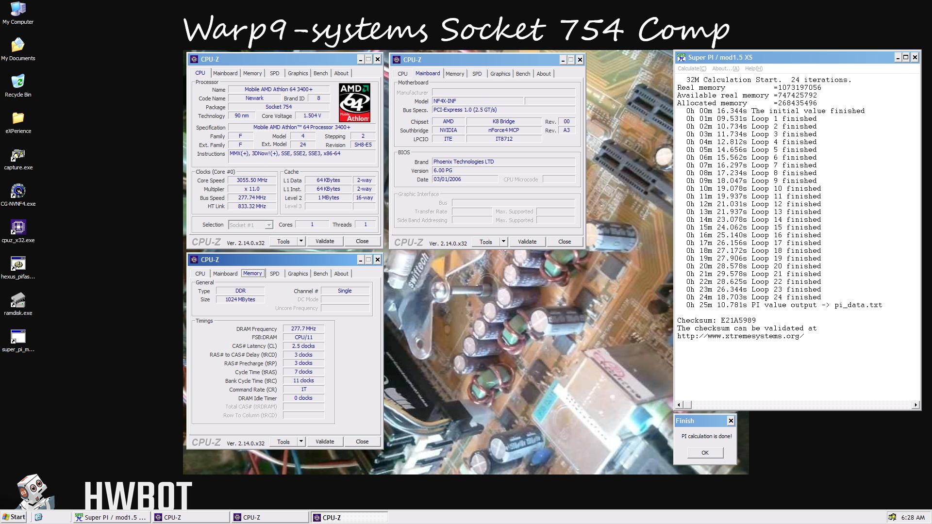Viewport: 932px width, 524px height.
Task: Open Tools dropdown arrow in the CPU-Z CPU window
Action: [x=301, y=241]
